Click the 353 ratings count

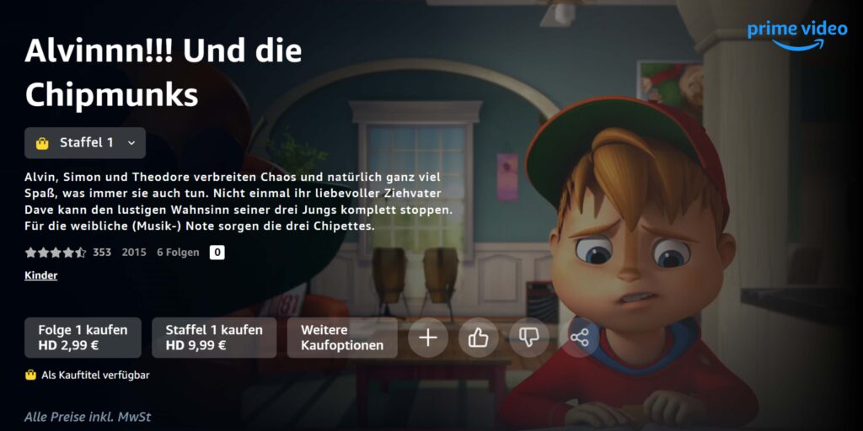pos(102,253)
